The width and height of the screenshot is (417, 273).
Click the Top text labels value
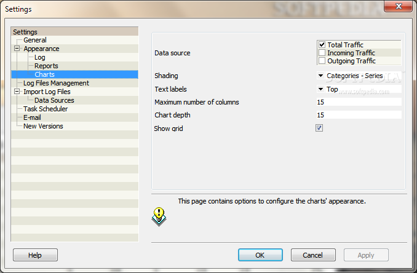[x=332, y=89]
